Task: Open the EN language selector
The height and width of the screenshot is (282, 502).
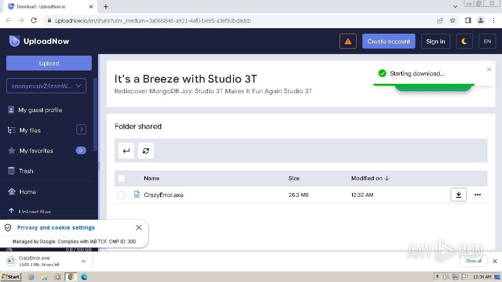Action: (x=487, y=41)
